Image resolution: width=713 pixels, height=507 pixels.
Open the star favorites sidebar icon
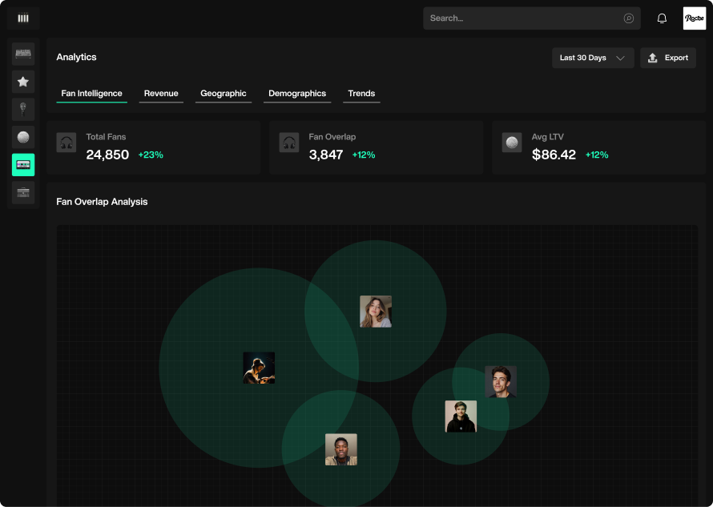[x=23, y=82]
